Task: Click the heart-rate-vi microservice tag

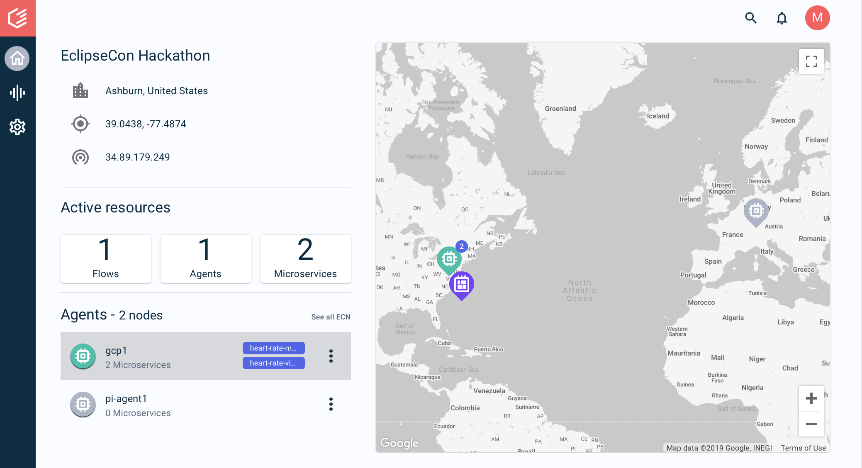Action: pos(274,363)
